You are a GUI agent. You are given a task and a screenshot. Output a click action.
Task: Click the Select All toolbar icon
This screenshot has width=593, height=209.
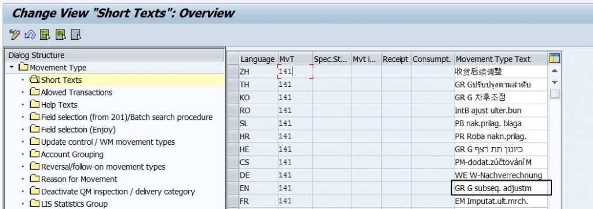click(x=45, y=35)
